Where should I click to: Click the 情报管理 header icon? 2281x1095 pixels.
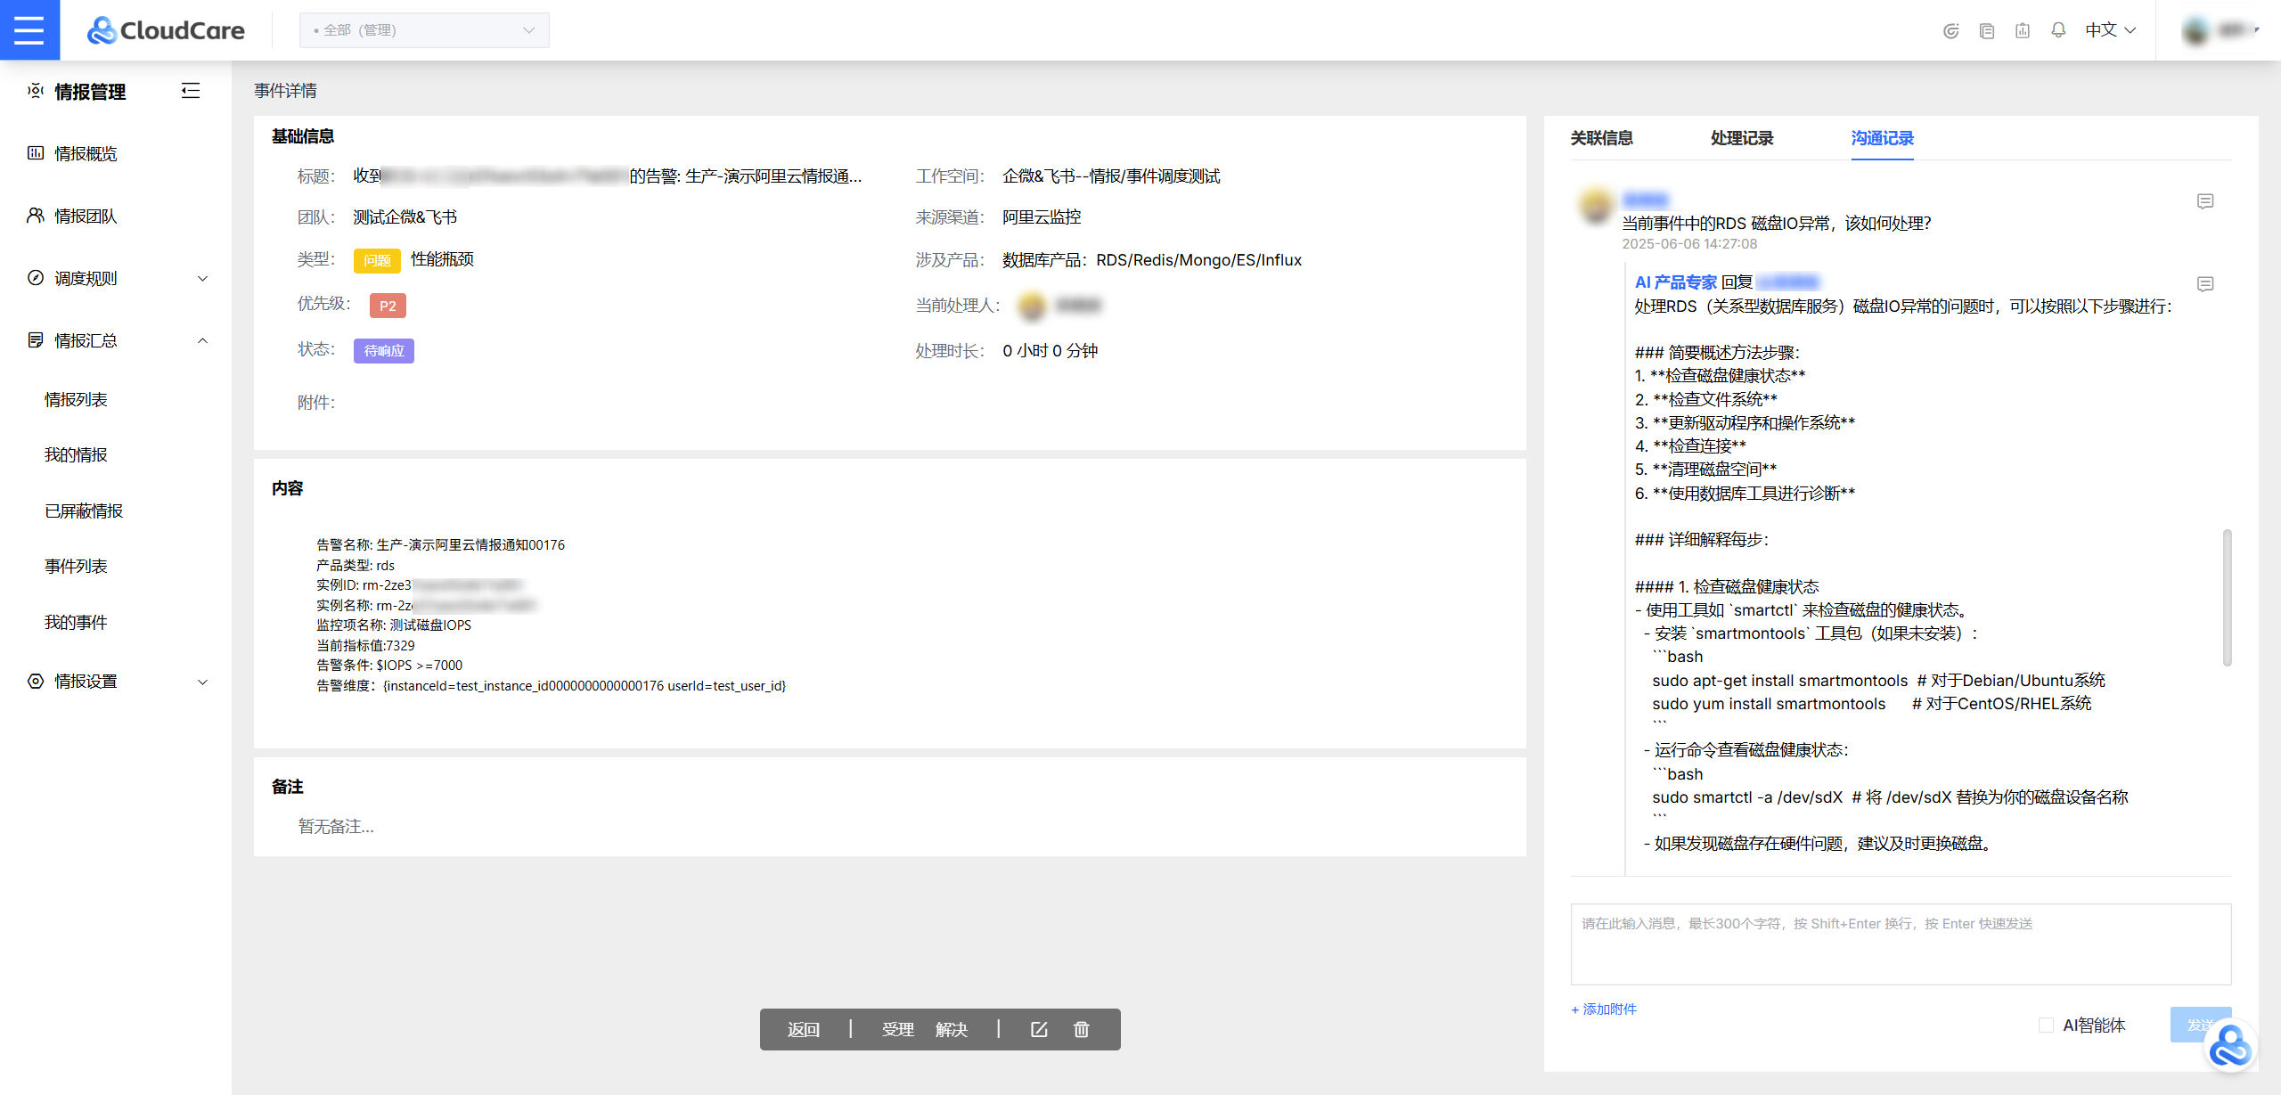tap(36, 91)
